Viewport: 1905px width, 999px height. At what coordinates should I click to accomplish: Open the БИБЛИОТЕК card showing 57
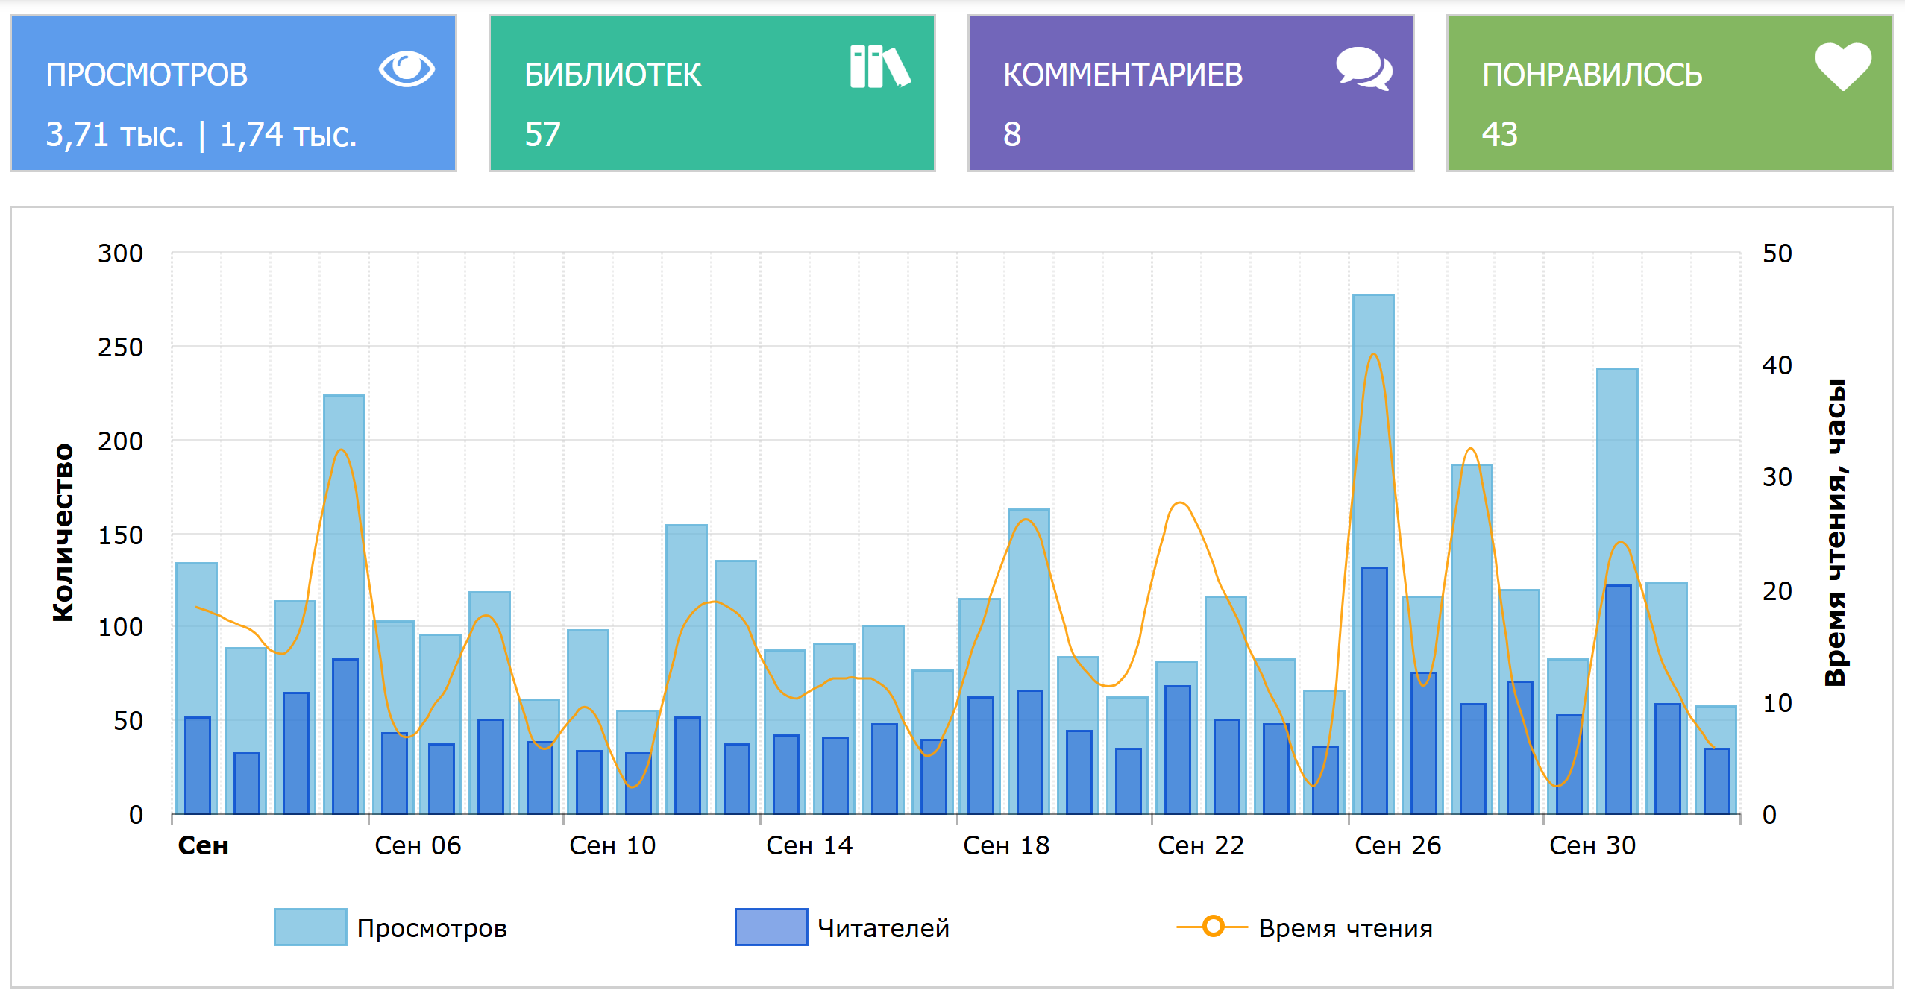[712, 94]
